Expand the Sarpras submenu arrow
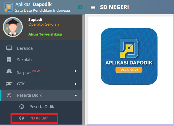The height and width of the screenshot is (126, 174). click(x=76, y=71)
